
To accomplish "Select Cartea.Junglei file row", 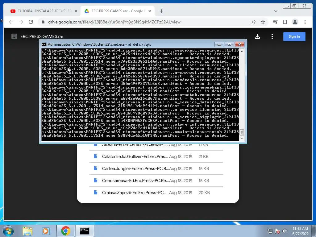I will [156, 168].
